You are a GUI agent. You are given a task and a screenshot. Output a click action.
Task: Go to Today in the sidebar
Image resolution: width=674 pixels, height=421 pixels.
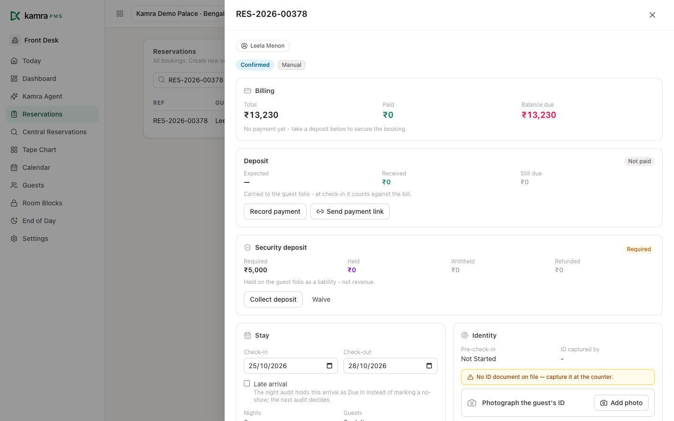coord(52,61)
